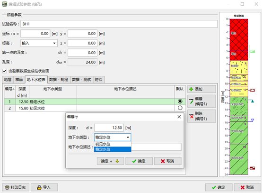Click the 孔深 field showing 24.00
This screenshot has width=262, height=193.
tap(83, 62)
